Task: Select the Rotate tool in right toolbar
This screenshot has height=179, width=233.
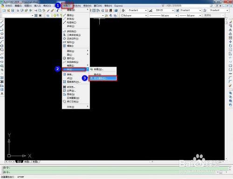Action: 230,46
